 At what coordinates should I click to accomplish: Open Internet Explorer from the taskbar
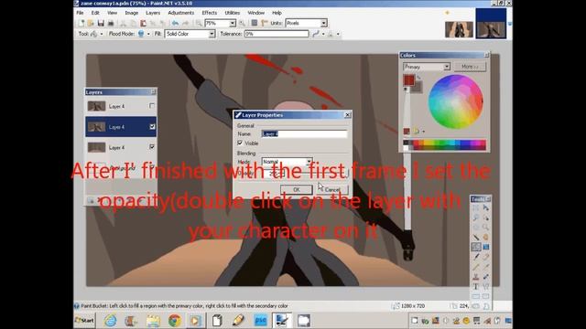coord(110,321)
